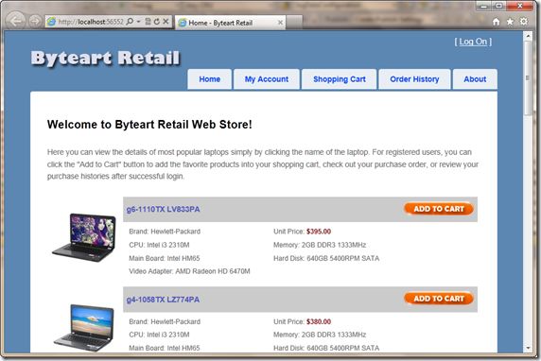Open the Home navigation tab
The width and height of the screenshot is (541, 361).
[209, 79]
